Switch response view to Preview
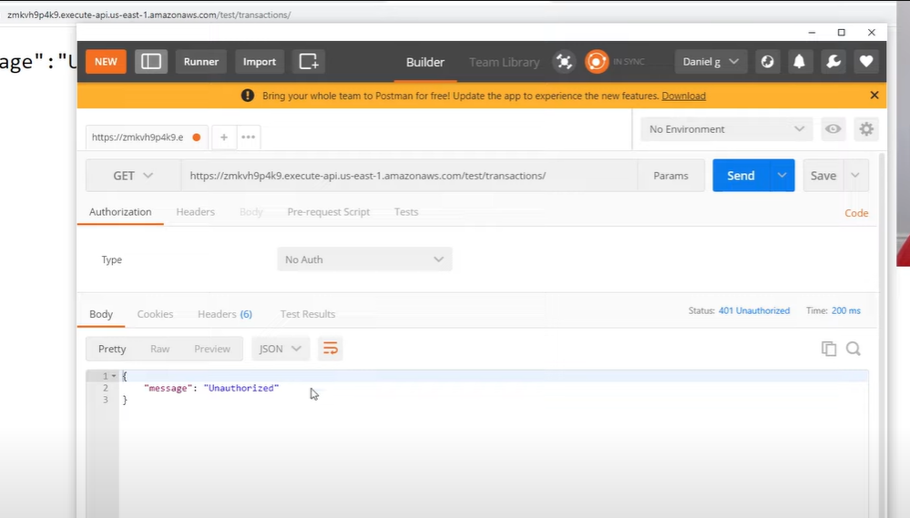Image resolution: width=910 pixels, height=518 pixels. point(212,349)
